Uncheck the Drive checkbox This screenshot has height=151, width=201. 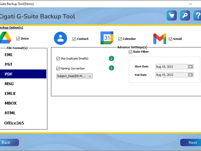point(18,39)
